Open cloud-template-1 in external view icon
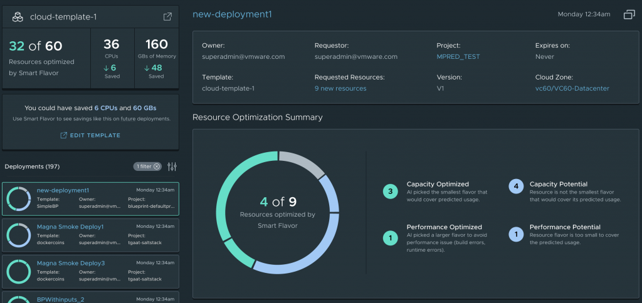The width and height of the screenshot is (642, 303). click(167, 17)
